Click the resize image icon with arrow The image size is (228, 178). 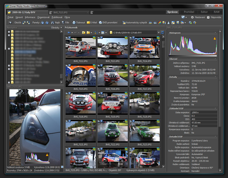click(177, 22)
